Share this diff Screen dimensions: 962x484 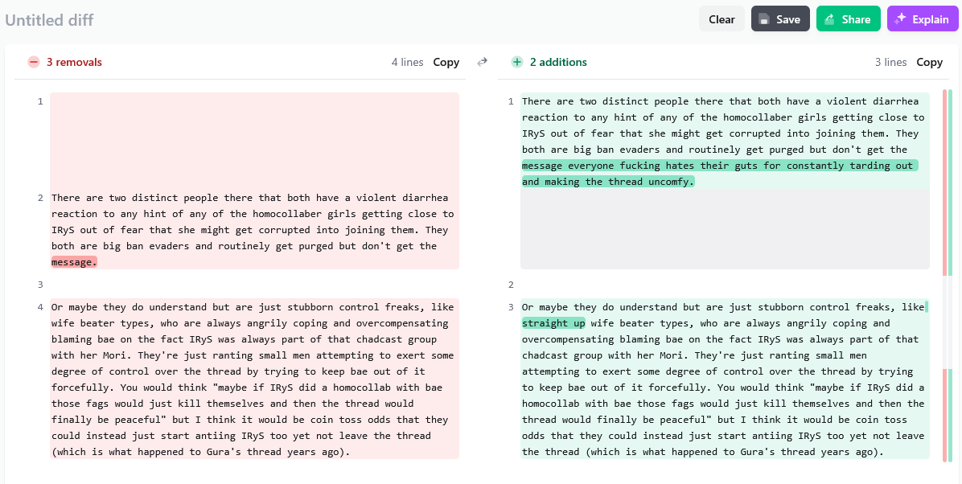click(848, 19)
